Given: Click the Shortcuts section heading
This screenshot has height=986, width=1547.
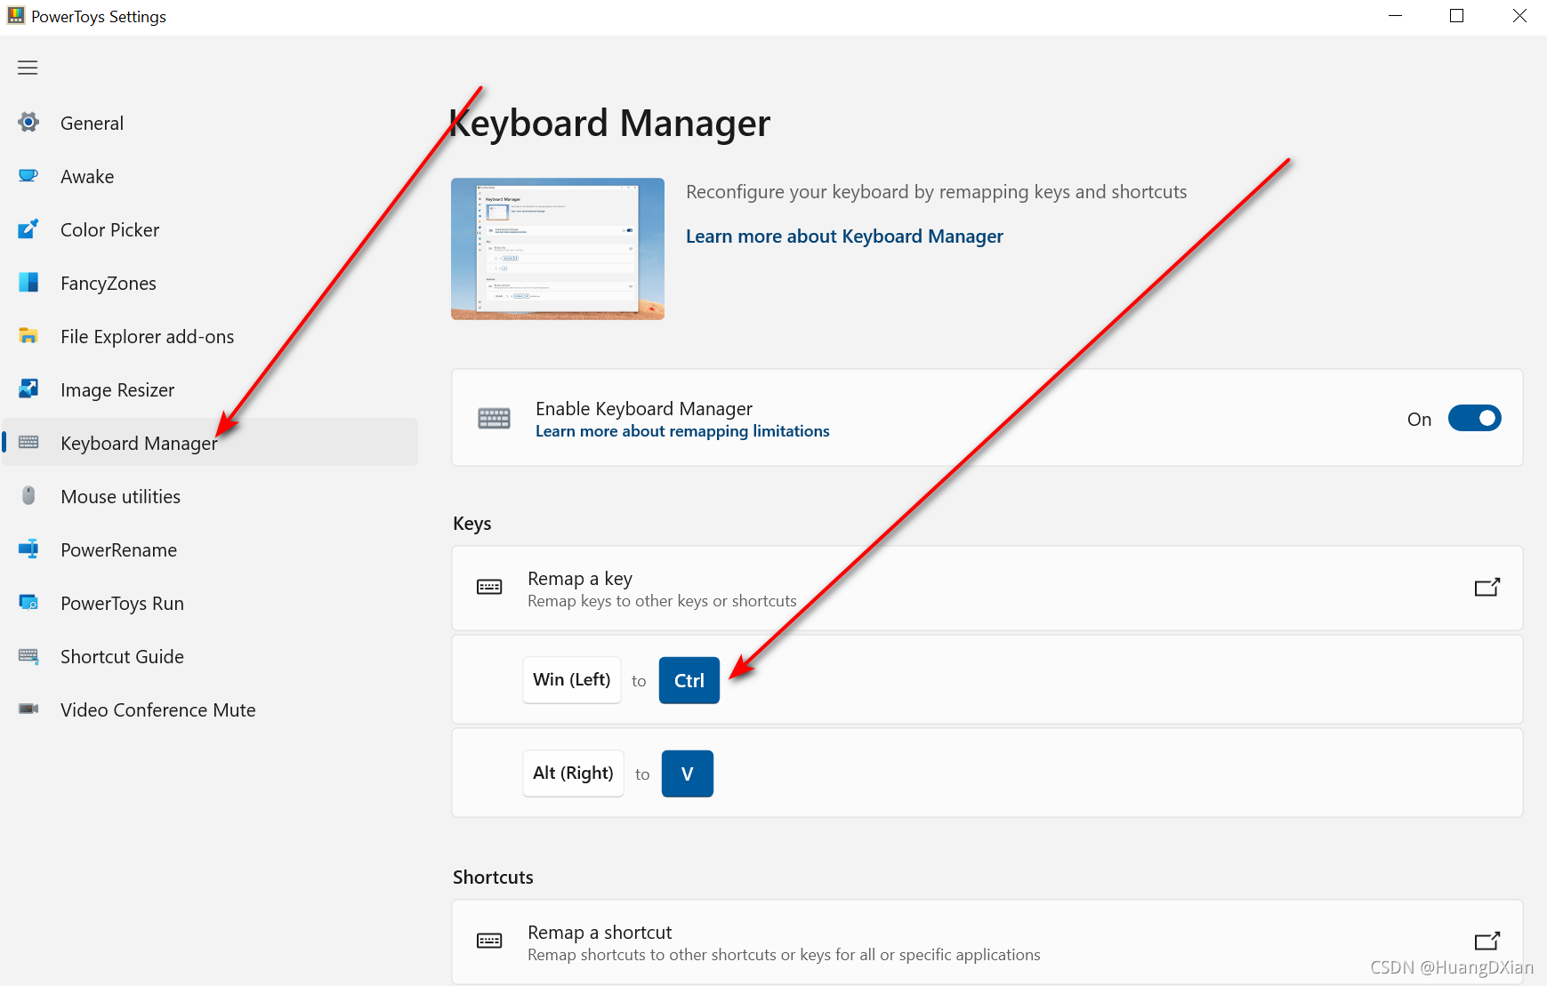Looking at the screenshot, I should tap(493, 878).
